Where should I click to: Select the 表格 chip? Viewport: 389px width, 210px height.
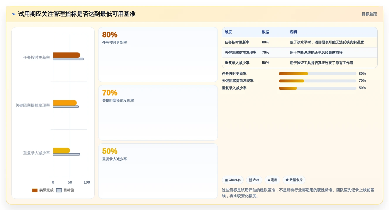(x=254, y=180)
